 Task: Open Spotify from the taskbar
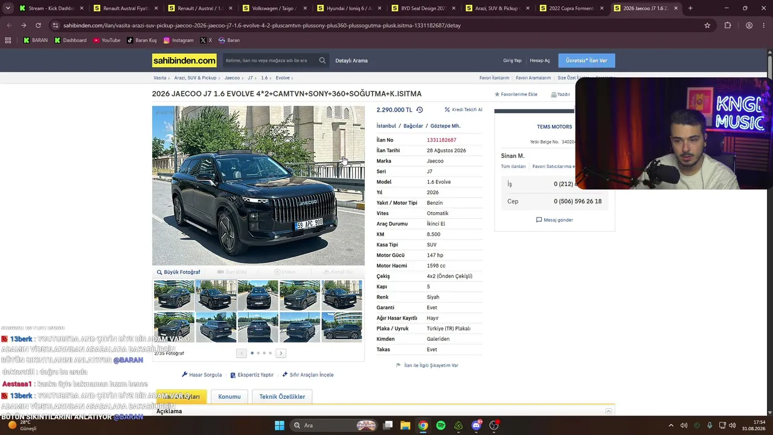click(441, 425)
